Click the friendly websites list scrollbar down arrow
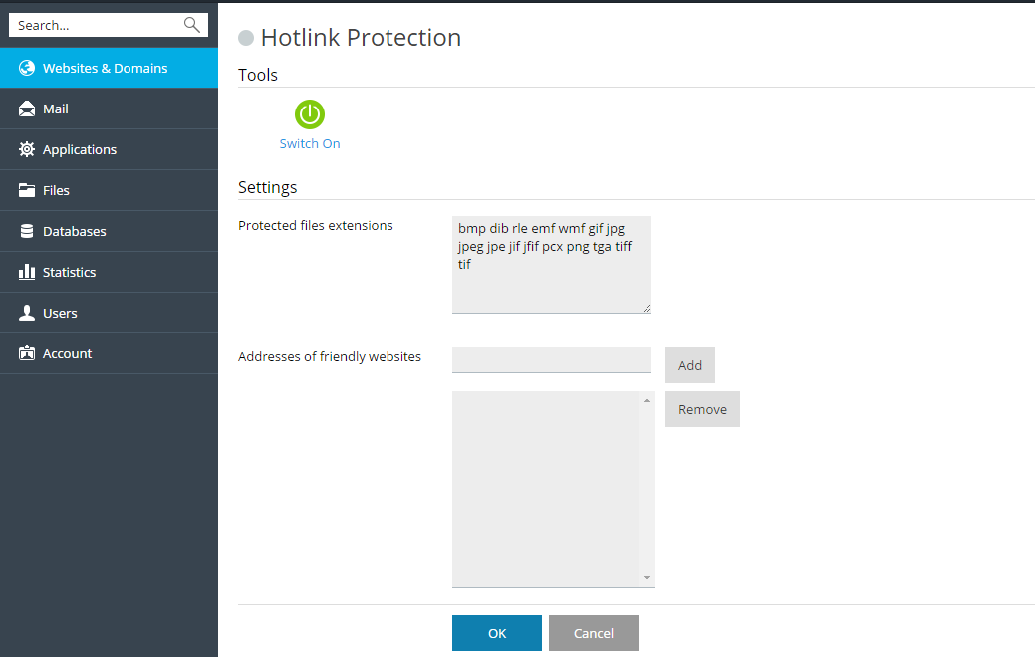The image size is (1035, 657). [647, 578]
